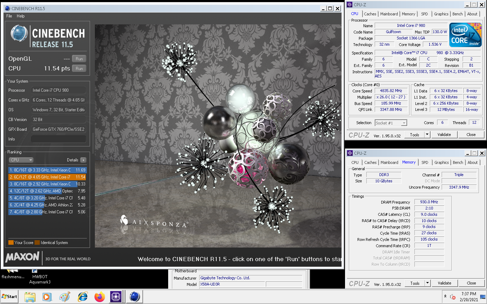Run the OpenGL benchmark

point(79,59)
